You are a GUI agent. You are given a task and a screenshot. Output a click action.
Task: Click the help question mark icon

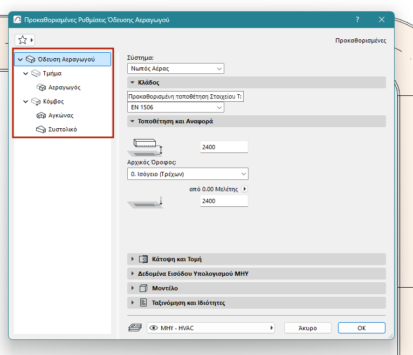click(357, 19)
